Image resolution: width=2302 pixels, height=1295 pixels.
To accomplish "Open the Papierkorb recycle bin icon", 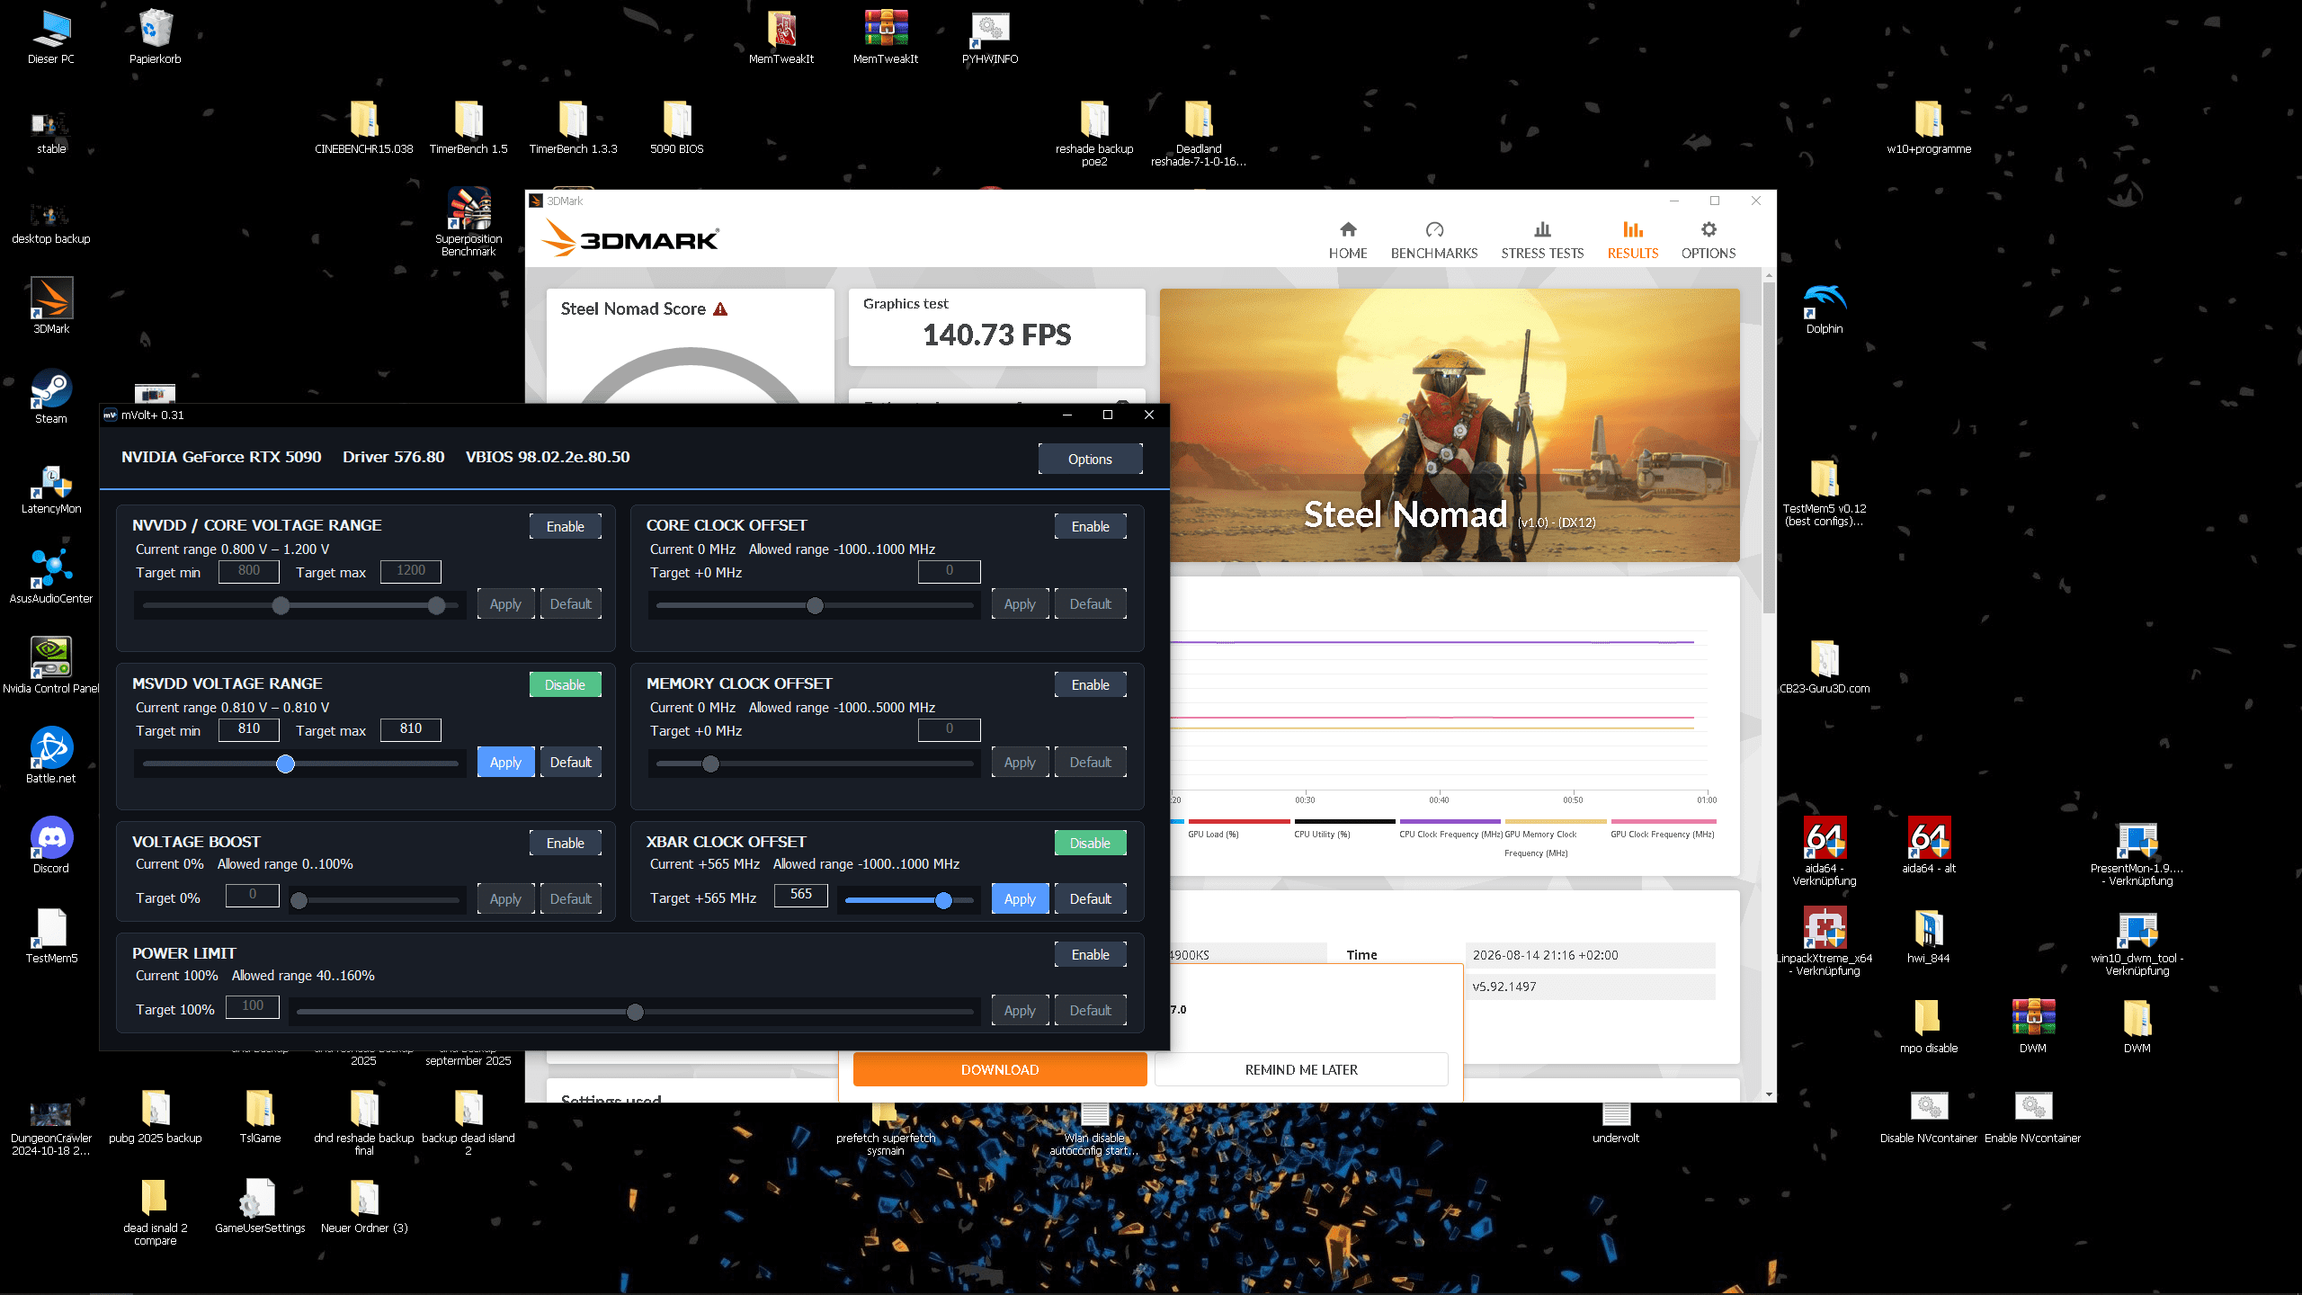I will (156, 37).
